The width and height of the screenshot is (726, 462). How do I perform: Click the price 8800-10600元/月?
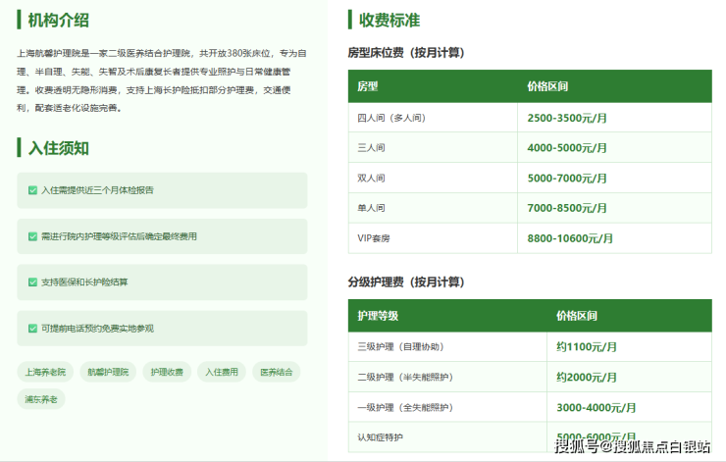[570, 238]
